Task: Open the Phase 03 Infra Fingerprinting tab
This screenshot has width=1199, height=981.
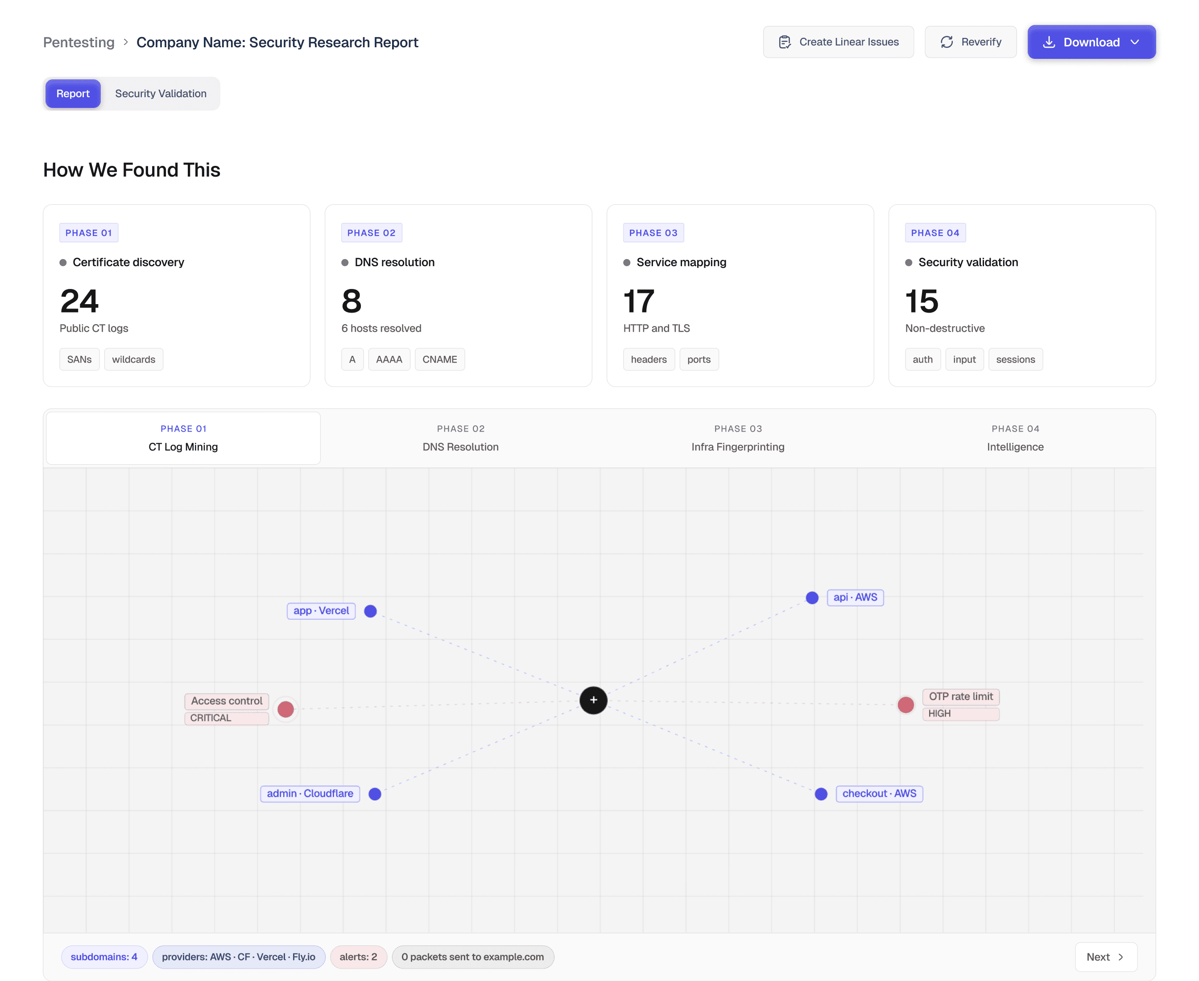Action: 737,438
